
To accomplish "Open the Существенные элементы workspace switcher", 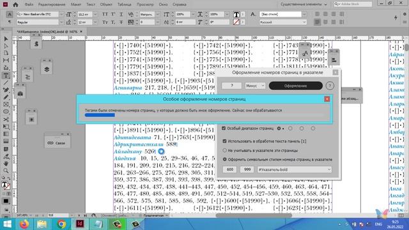I will pyautogui.click(x=304, y=4).
